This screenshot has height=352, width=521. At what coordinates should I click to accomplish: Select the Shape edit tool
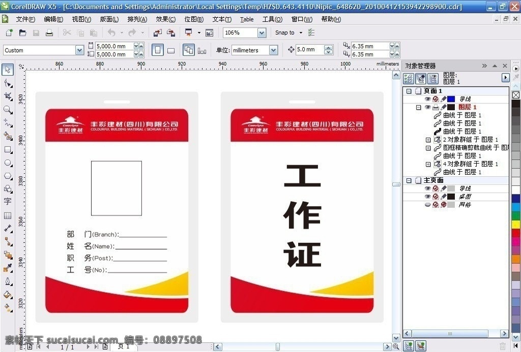click(8, 83)
